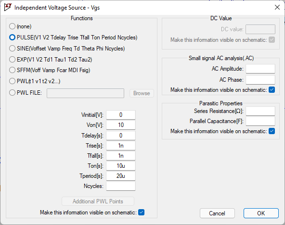Select the PULSE function radio button
Screen dimensions: 285x225
pos(12,37)
